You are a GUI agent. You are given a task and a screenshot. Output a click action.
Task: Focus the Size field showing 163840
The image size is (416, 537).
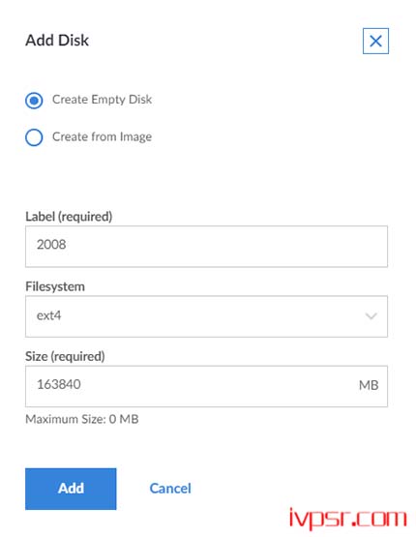206,386
